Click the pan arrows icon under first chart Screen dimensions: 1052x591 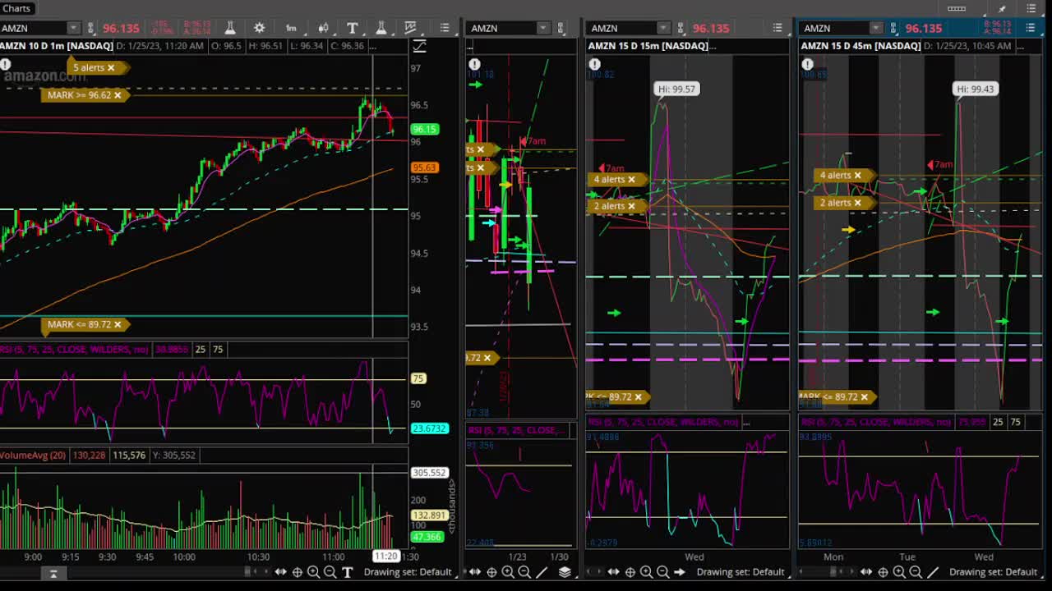click(x=280, y=572)
